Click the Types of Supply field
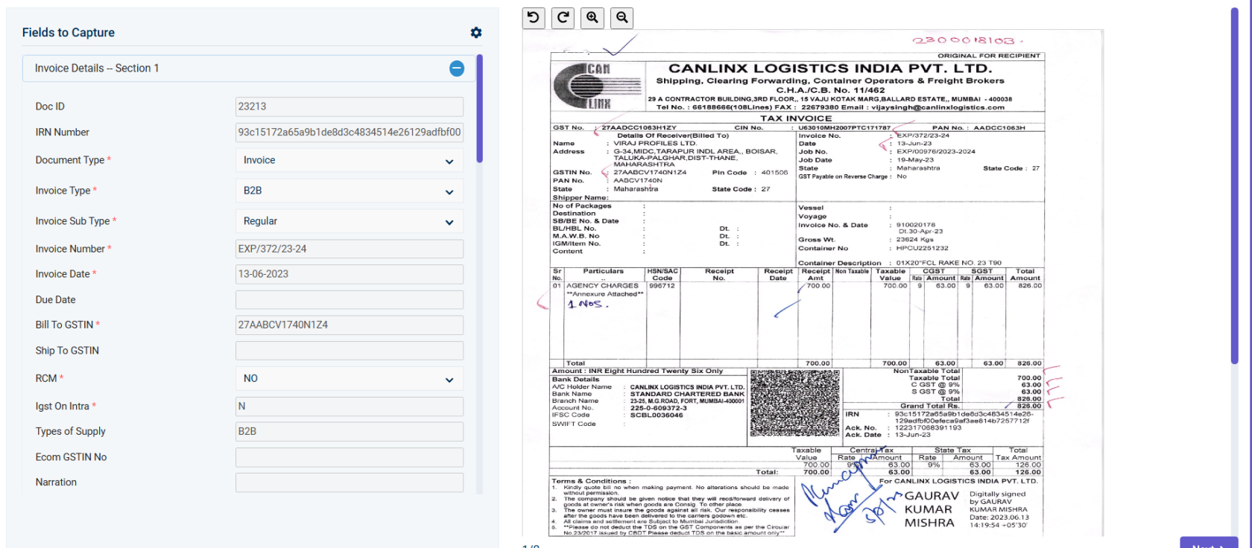 pos(350,431)
